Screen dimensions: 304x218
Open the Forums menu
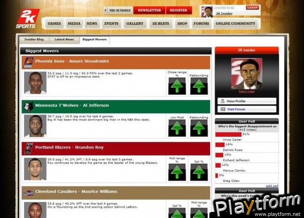201,23
